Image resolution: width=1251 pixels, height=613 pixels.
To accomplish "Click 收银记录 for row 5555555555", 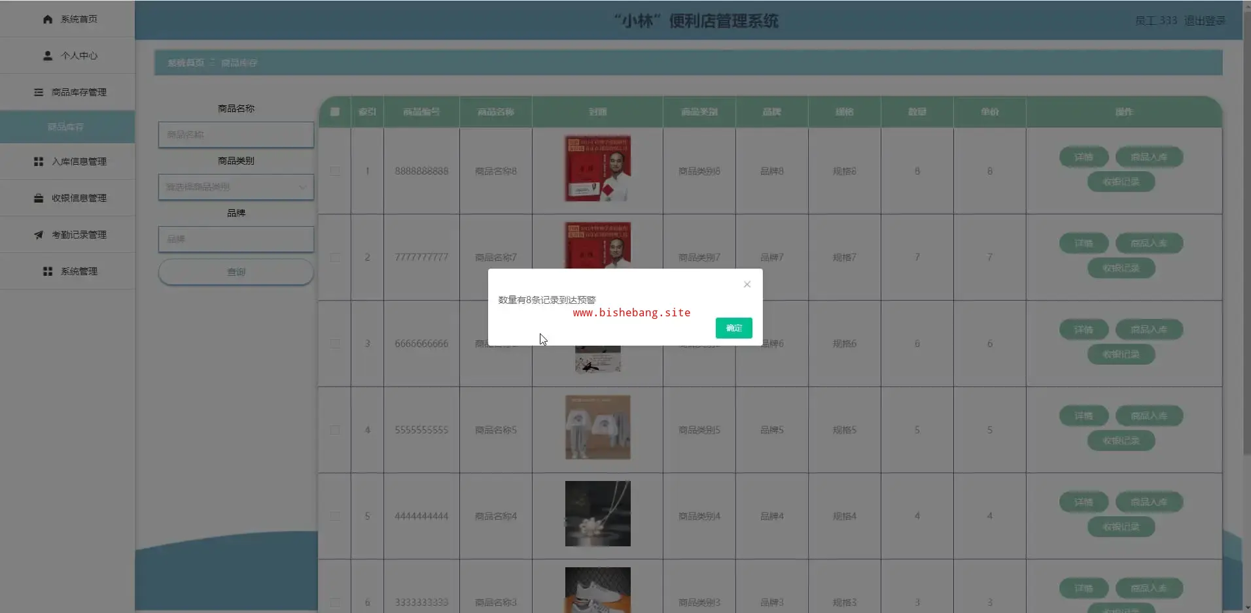I will pyautogui.click(x=1121, y=440).
